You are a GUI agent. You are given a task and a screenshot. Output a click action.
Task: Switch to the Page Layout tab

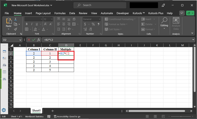coord(43,13)
